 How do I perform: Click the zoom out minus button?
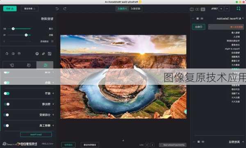(x=227, y=9)
